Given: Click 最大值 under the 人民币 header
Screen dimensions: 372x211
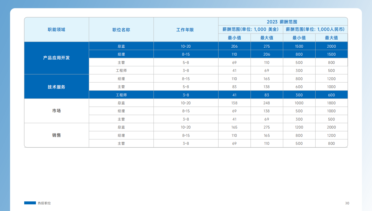Looking at the screenshot, I should point(332,38).
